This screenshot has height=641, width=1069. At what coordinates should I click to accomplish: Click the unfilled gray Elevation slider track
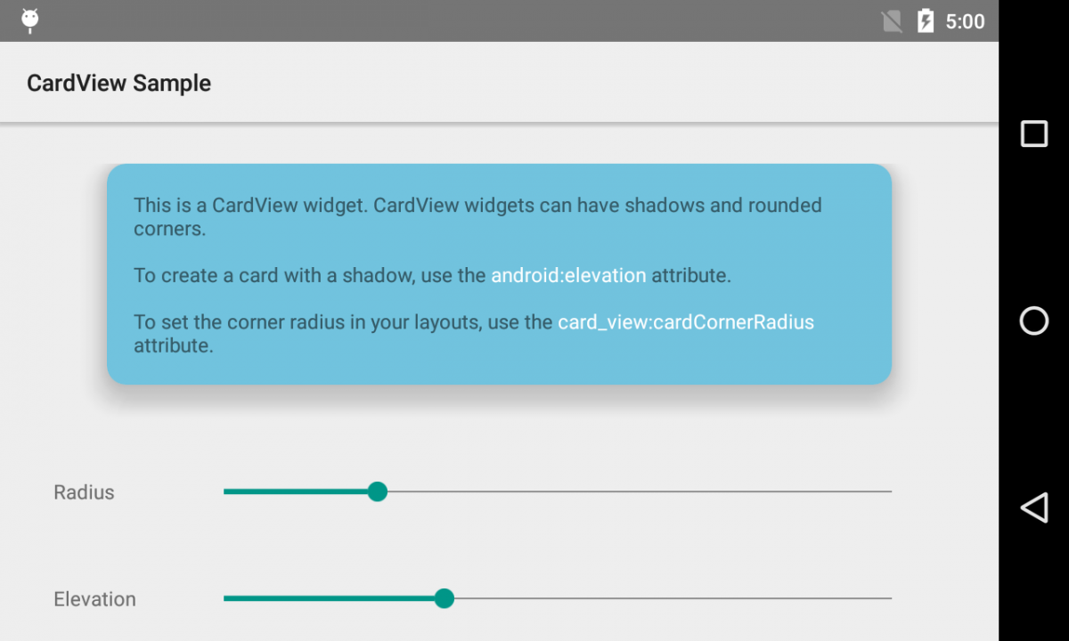point(668,598)
